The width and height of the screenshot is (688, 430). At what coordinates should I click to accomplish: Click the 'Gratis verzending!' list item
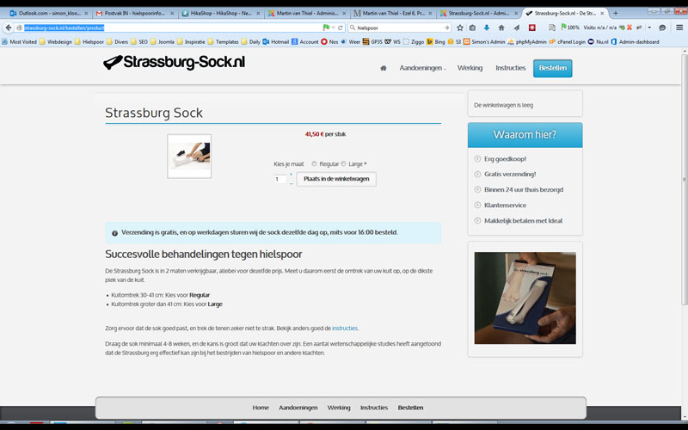click(510, 175)
